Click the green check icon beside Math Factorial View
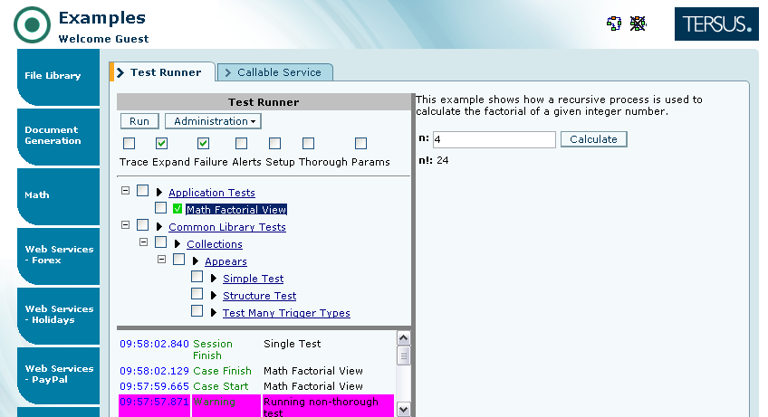 [178, 209]
